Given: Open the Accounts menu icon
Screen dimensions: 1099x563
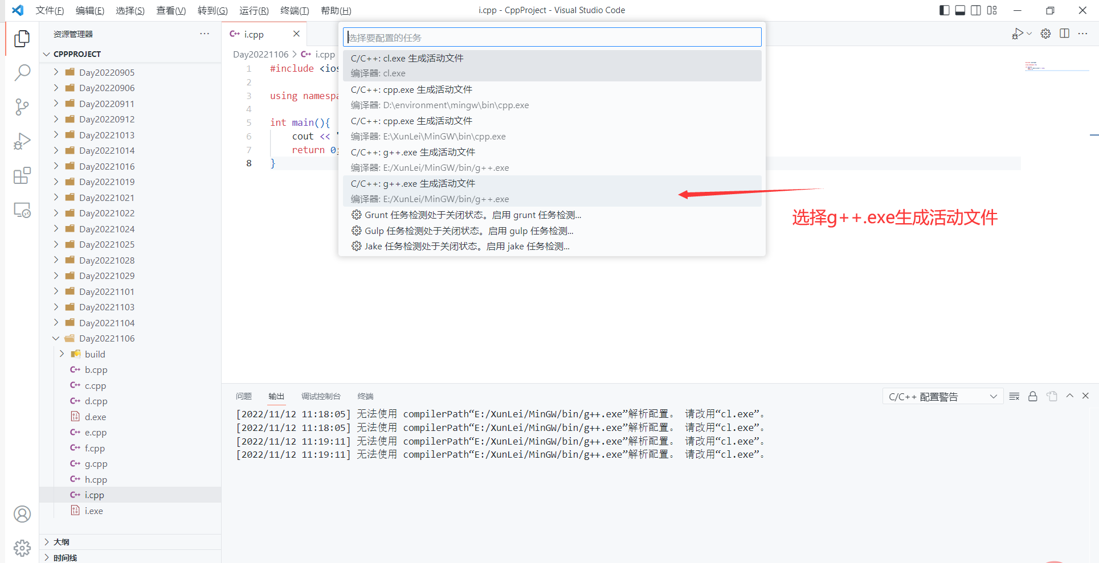Looking at the screenshot, I should pyautogui.click(x=22, y=514).
